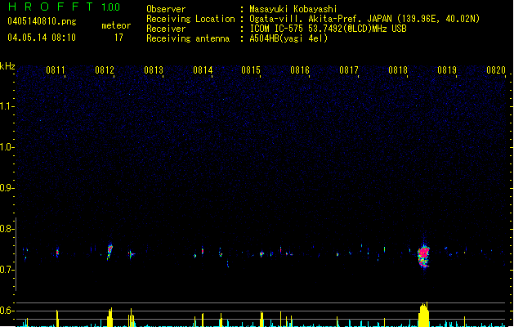Click the 0.9 kHz axis label
514x327 pixels.
point(7,188)
